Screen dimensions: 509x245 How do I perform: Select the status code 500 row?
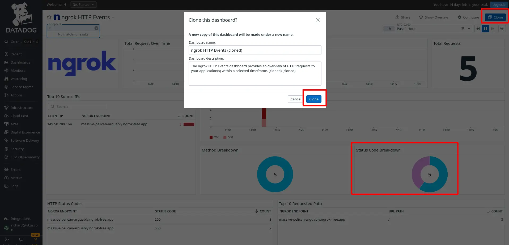(159, 228)
